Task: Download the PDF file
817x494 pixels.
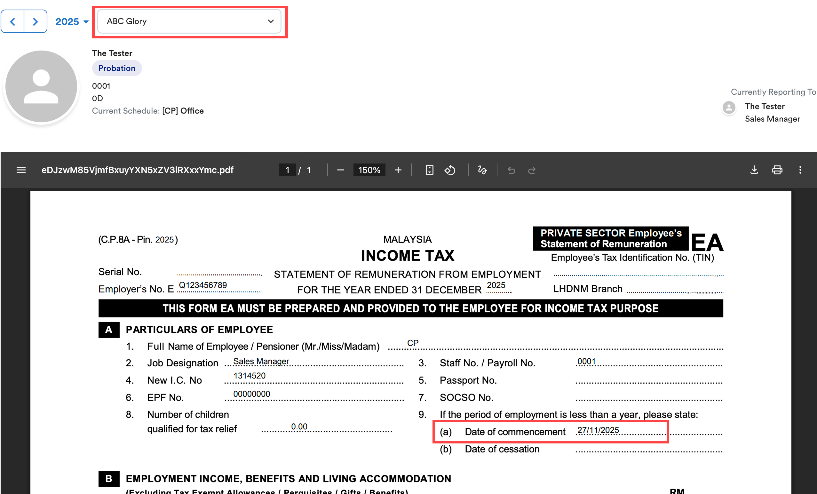Action: point(754,170)
